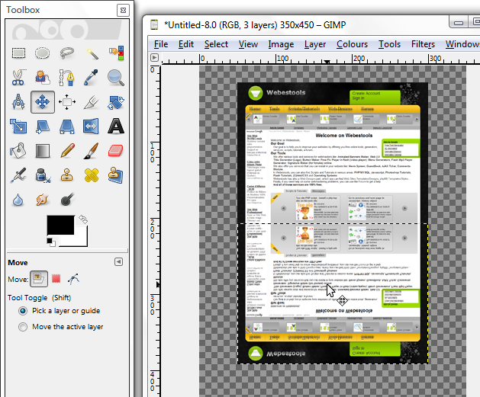
Task: Select the Rotate tool
Action: pos(116,102)
